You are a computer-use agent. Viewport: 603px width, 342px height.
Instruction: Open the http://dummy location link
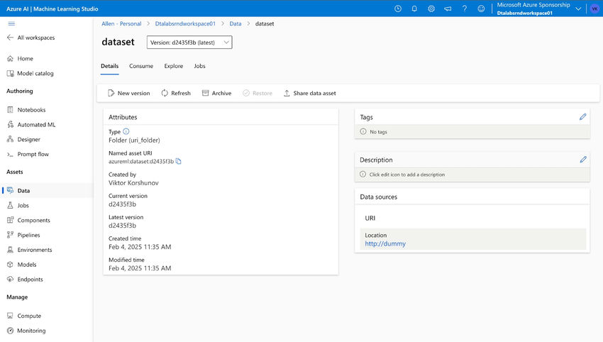tap(385, 243)
